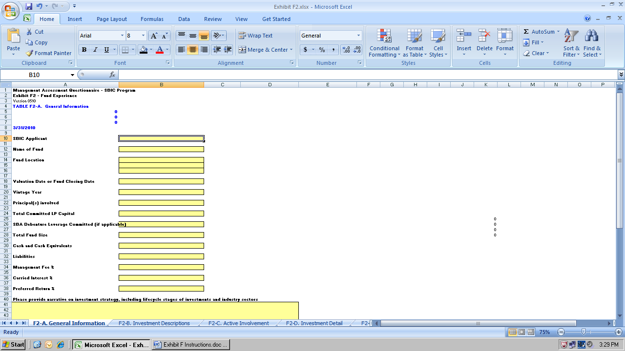Open the Name Box dropdown arrow
The image size is (625, 351).
coord(73,75)
